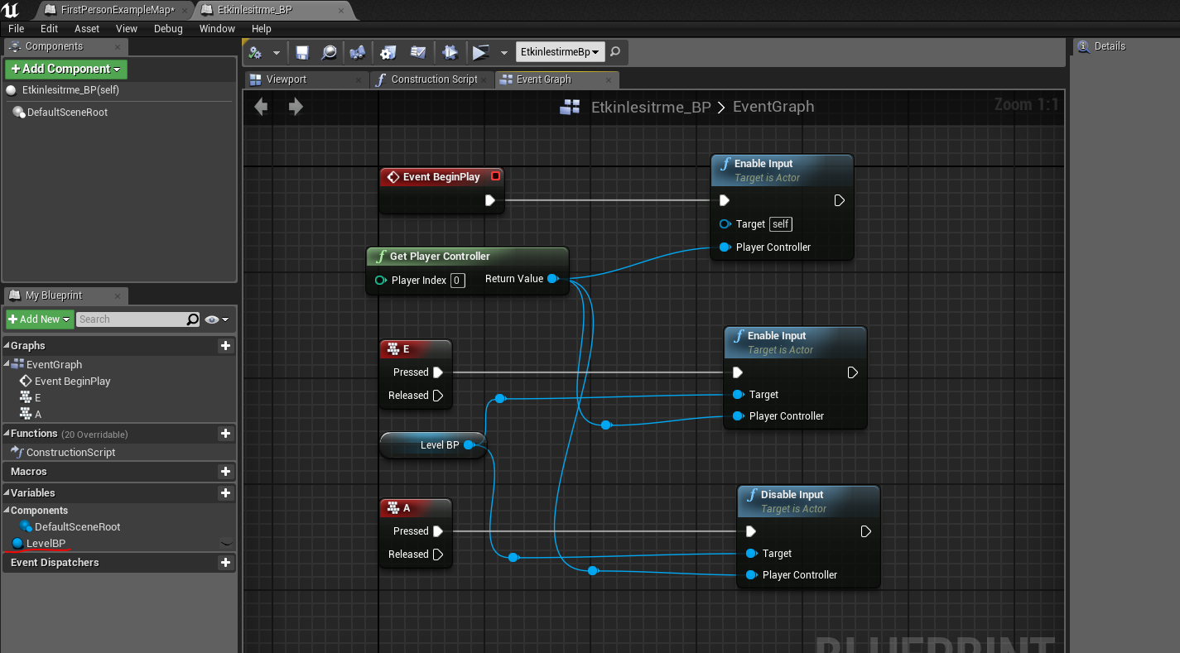This screenshot has height=653, width=1180.
Task: Click the Add New button
Action: (40, 319)
